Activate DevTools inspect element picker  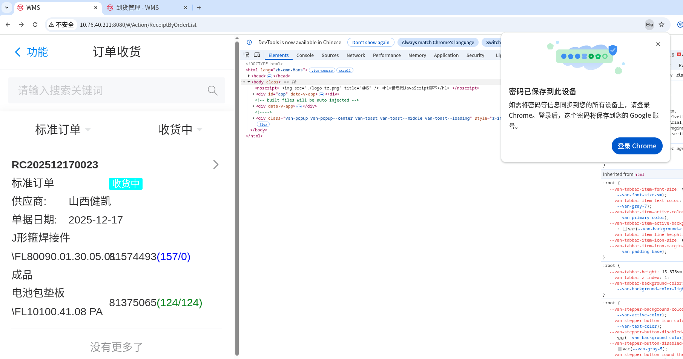point(246,55)
